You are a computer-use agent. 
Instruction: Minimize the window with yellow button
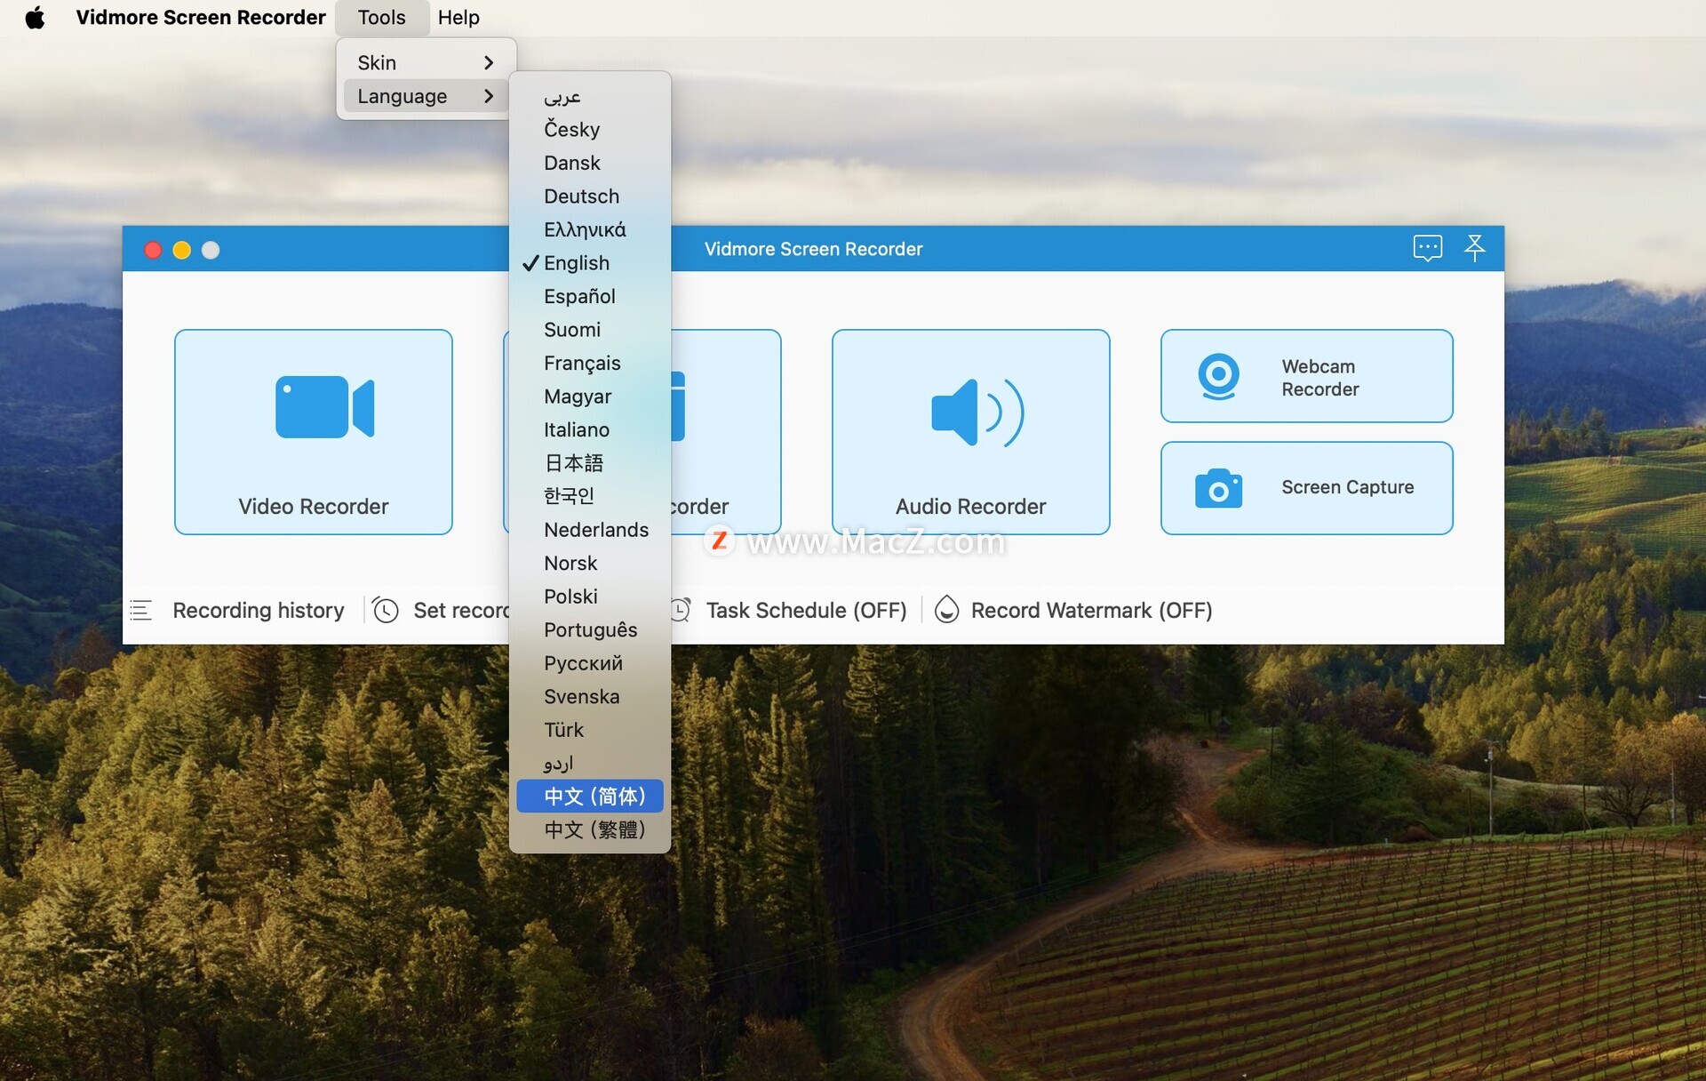[x=181, y=250]
